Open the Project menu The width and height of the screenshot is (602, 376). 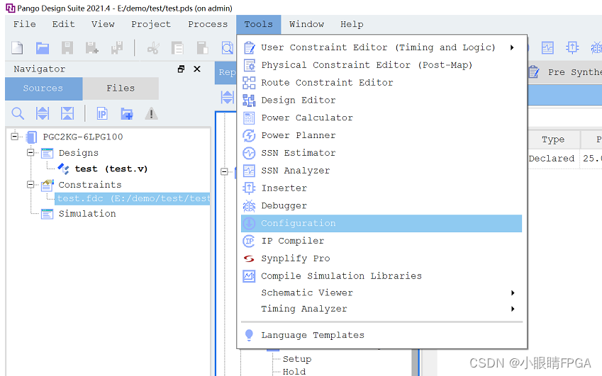click(x=151, y=24)
